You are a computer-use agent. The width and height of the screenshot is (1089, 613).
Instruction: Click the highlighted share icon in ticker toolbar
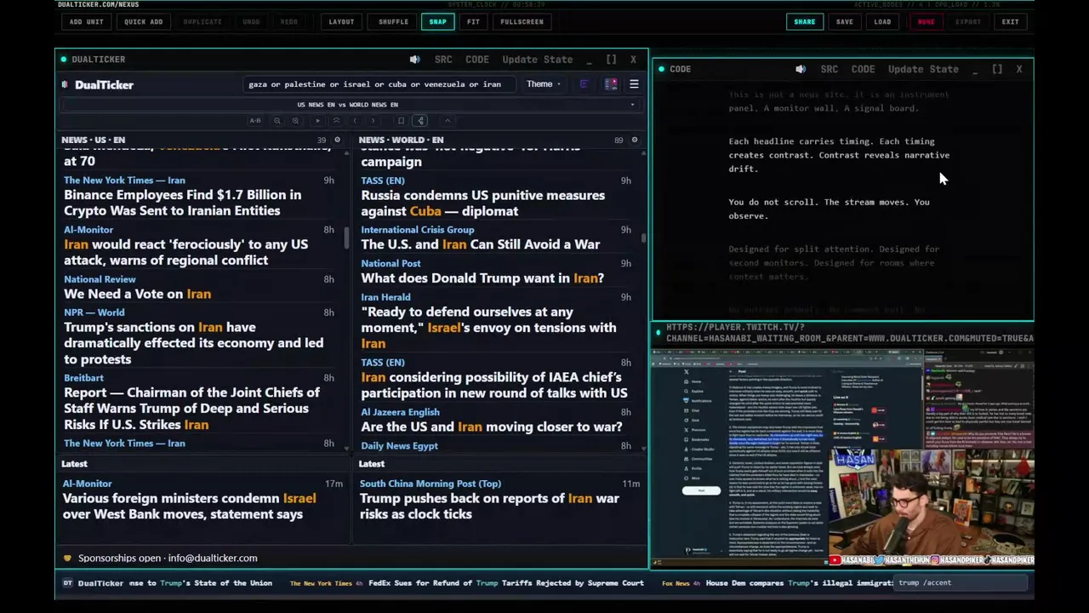[420, 121]
